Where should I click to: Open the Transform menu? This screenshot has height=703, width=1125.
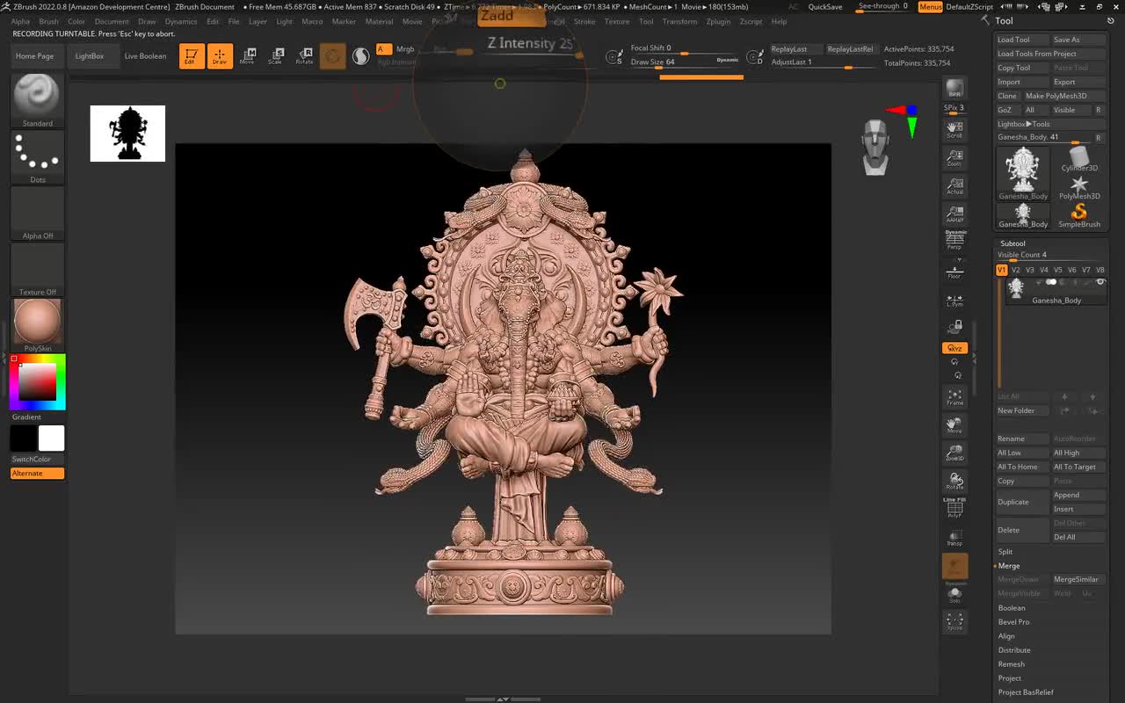(x=679, y=21)
